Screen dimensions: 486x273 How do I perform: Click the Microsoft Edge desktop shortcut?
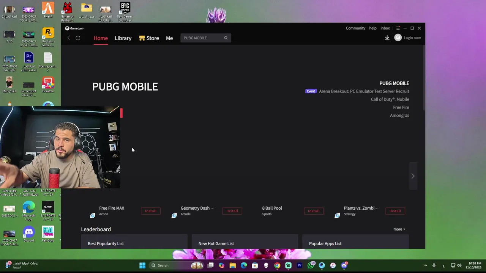pos(29,211)
